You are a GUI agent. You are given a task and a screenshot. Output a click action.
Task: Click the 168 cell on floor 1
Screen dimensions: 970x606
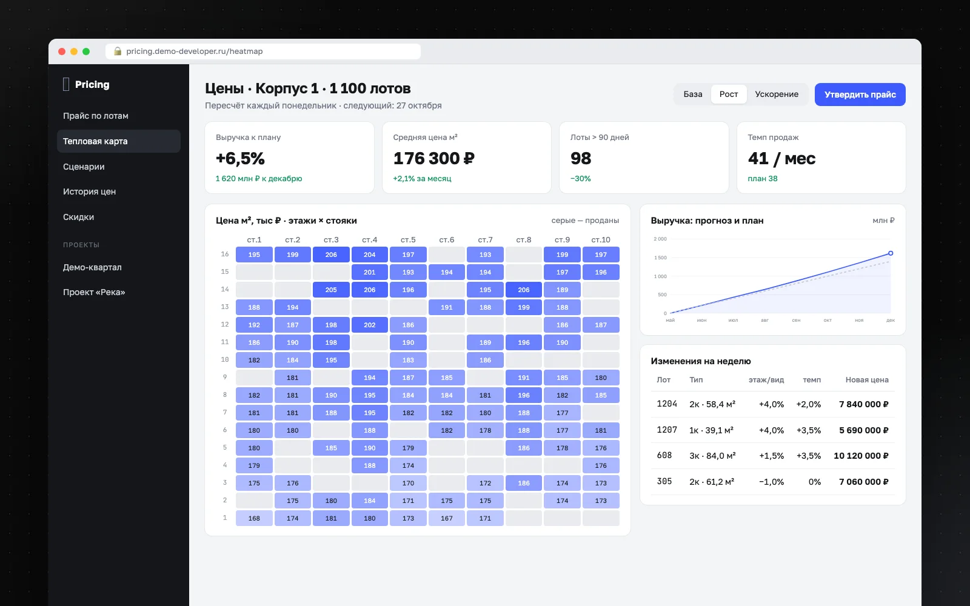(254, 518)
